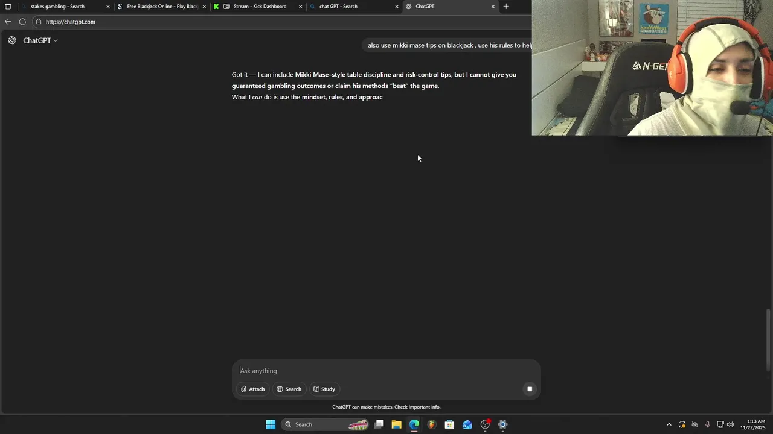Switch to the Free Blackjack Online tab

(162, 7)
